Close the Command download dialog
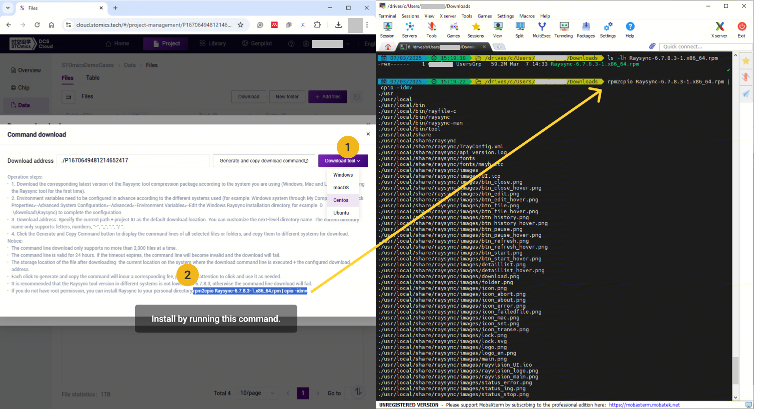The height and width of the screenshot is (409, 758). (368, 134)
